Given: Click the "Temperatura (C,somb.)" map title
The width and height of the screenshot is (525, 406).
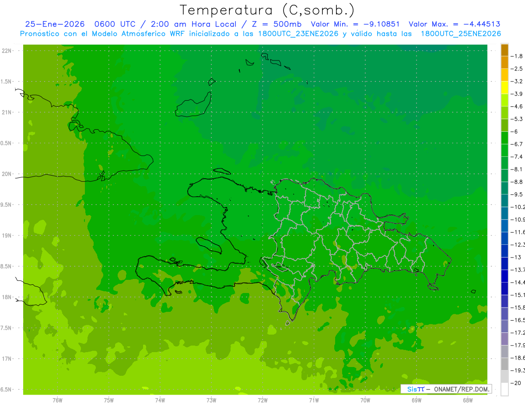Looking at the screenshot, I should 267,10.
